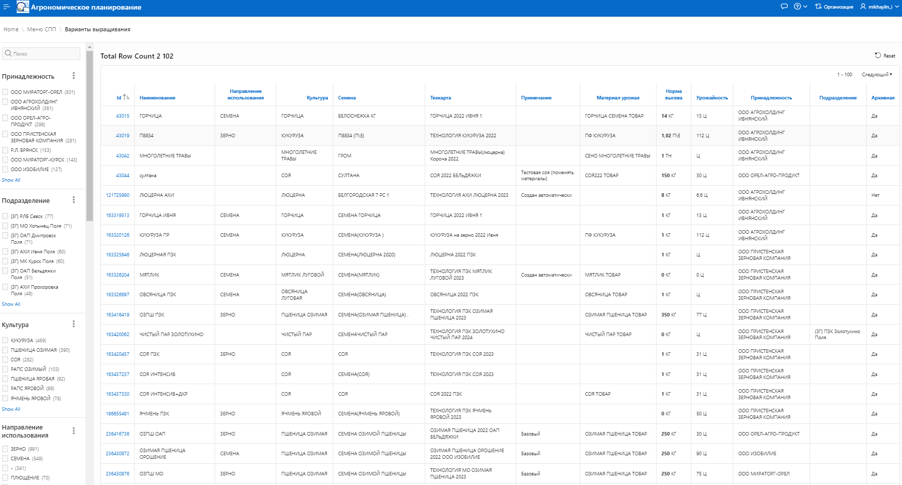Open Принадлежность facet options menu
This screenshot has height=485, width=902.
tap(74, 76)
